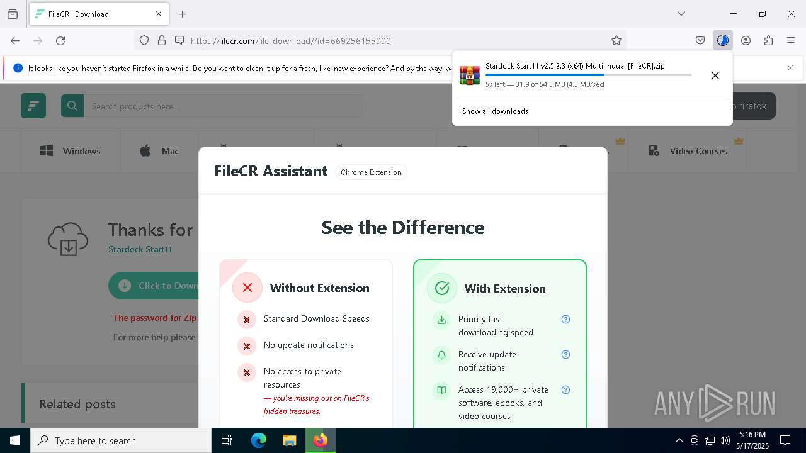Viewport: 806px width, 453px height.
Task: Cancel the Stardock Start11 zip download
Action: (x=715, y=75)
